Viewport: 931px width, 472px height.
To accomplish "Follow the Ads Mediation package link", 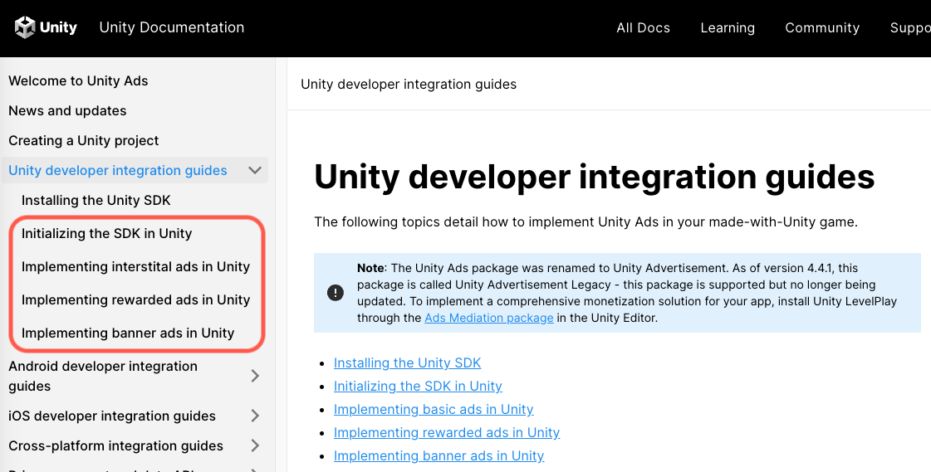I will coord(488,318).
